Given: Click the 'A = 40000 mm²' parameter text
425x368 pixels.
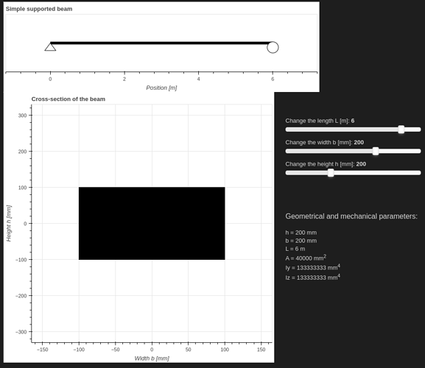Looking at the screenshot, I should (306, 258).
